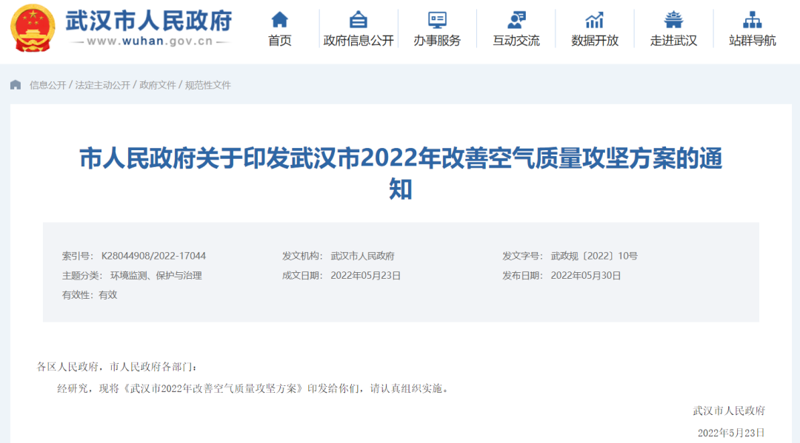Viewport: 800px width, 443px height.
Task: Open the 走进武汉 menu label
Action: coord(673,41)
